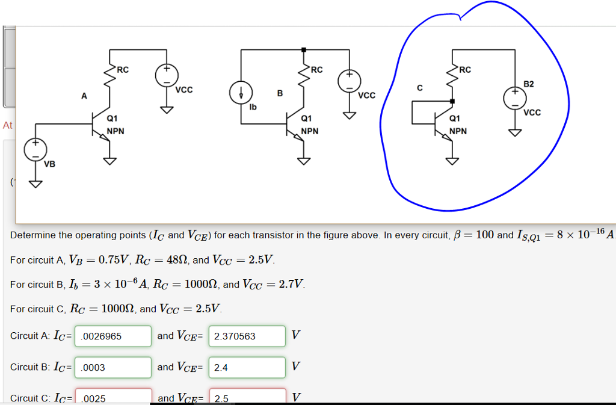Click the ground symbol below VB
Image resolution: width=616 pixels, height=405 pixels.
[x=35, y=182]
